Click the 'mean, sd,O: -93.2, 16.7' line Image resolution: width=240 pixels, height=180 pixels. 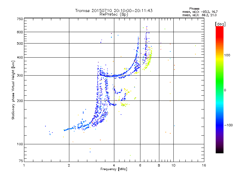tap(200, 12)
